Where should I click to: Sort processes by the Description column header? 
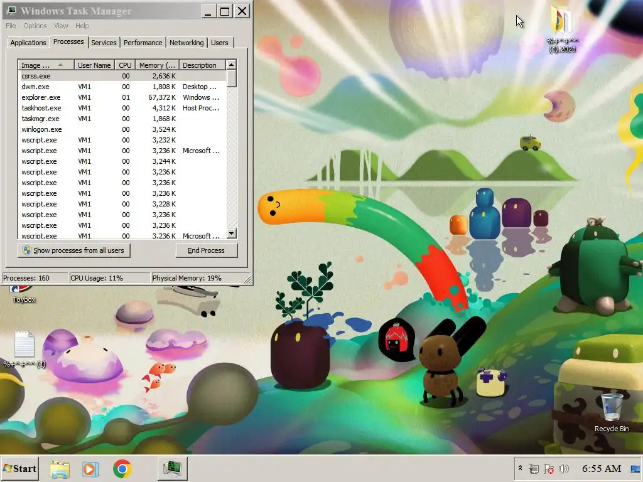click(202, 65)
